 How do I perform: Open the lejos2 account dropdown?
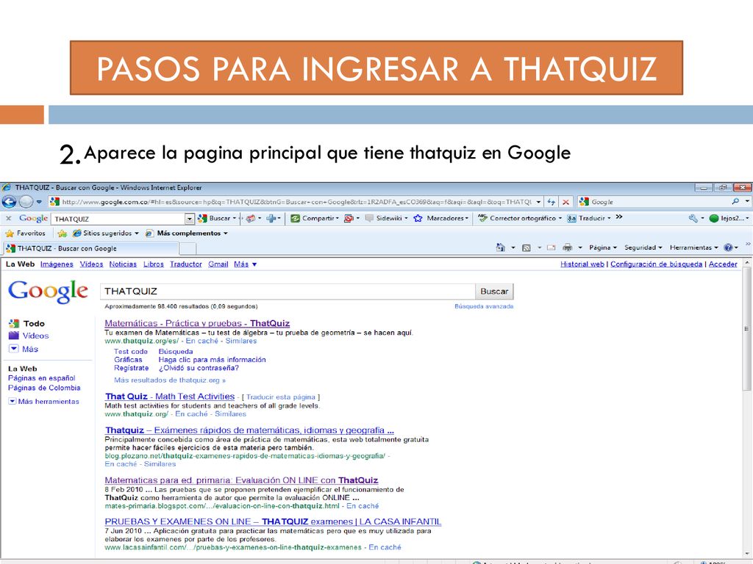pos(729,218)
